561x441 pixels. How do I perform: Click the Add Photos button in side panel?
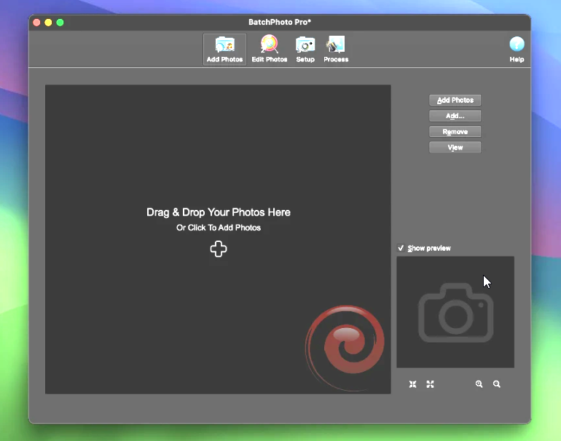coord(455,101)
